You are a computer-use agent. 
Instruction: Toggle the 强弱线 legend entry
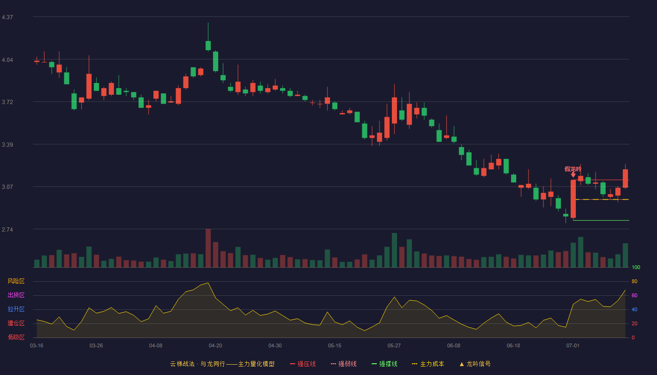click(344, 364)
